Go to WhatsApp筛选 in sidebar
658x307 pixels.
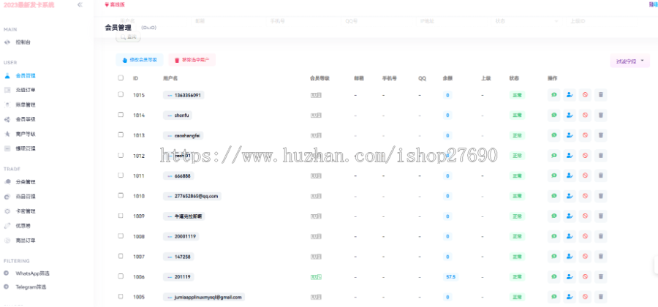32,273
